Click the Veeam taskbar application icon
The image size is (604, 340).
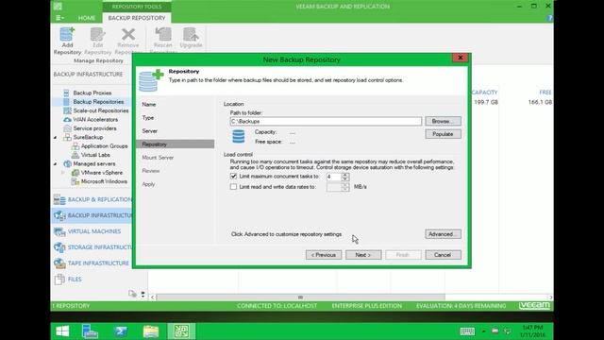coord(181,331)
